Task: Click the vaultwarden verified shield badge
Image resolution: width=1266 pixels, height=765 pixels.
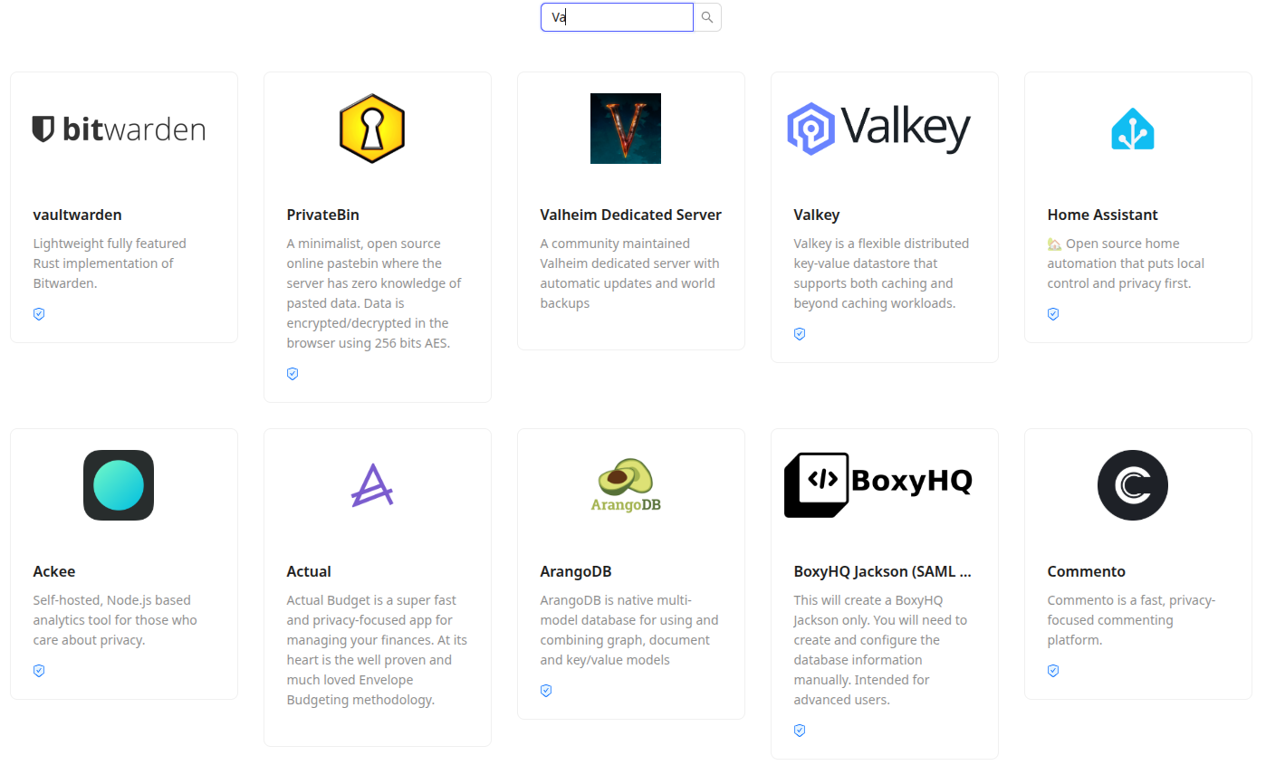Action: 39,314
